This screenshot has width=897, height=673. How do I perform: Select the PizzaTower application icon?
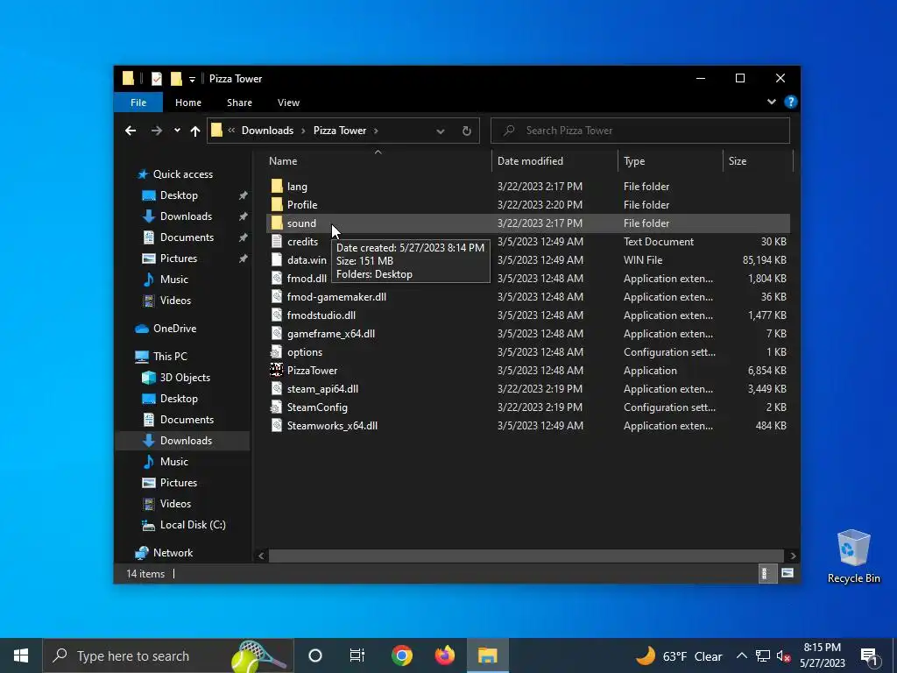[277, 371]
